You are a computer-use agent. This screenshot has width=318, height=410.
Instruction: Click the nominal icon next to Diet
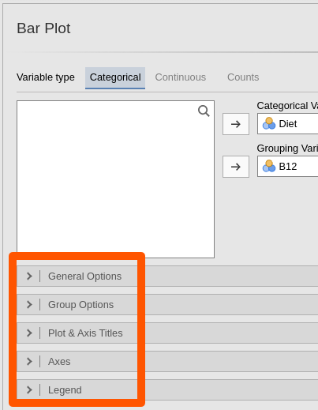click(269, 123)
